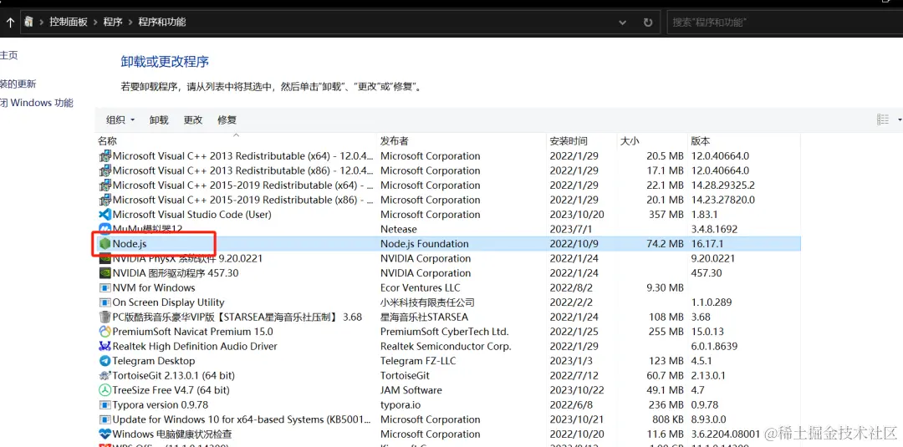The image size is (903, 447).
Task: Click size '74.2 MB' cell
Action: (x=665, y=244)
